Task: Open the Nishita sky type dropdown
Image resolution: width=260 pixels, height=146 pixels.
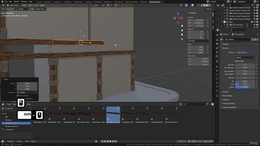Action: [245, 58]
